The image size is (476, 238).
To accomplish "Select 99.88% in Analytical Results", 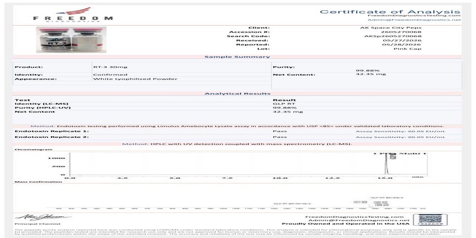I will [285, 108].
